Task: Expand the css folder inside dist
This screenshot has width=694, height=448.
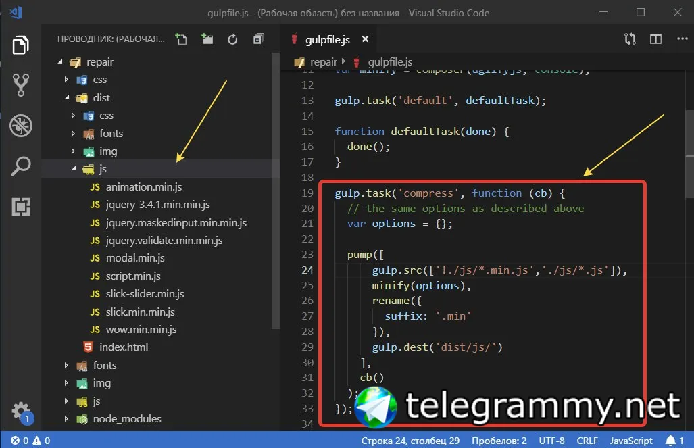Action: [73, 115]
